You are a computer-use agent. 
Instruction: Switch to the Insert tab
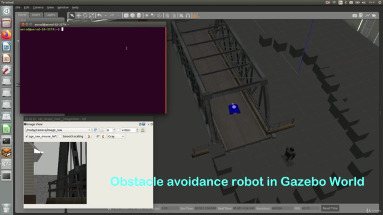tap(36, 15)
